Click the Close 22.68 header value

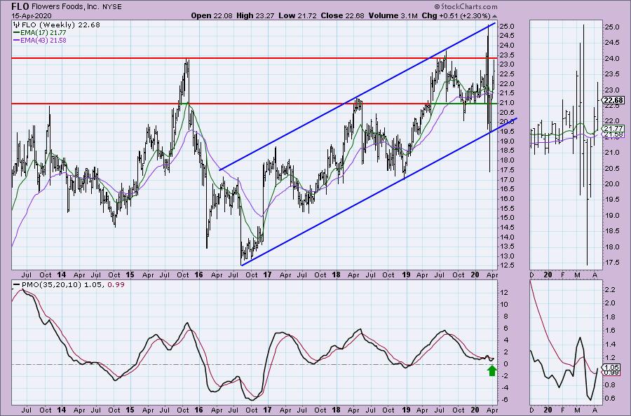pos(342,16)
